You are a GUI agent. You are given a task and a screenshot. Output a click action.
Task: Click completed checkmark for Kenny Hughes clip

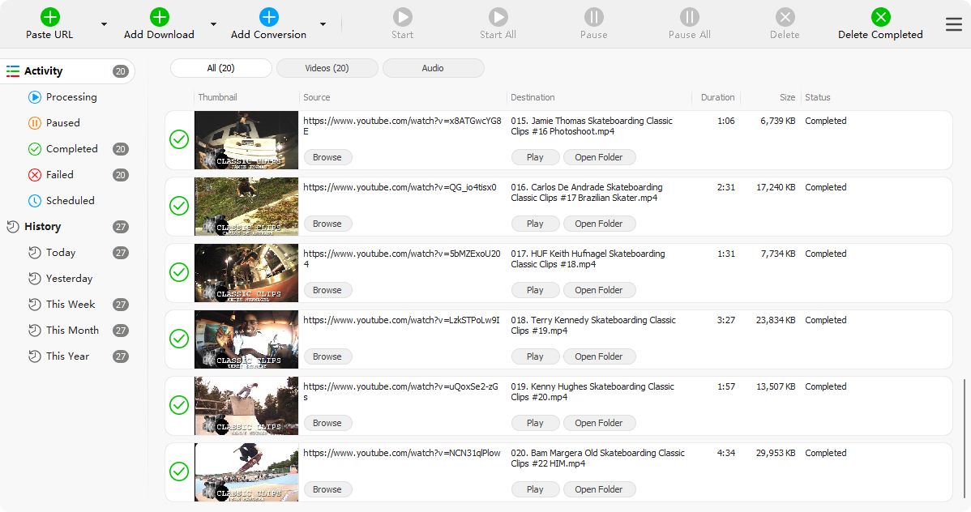point(179,406)
